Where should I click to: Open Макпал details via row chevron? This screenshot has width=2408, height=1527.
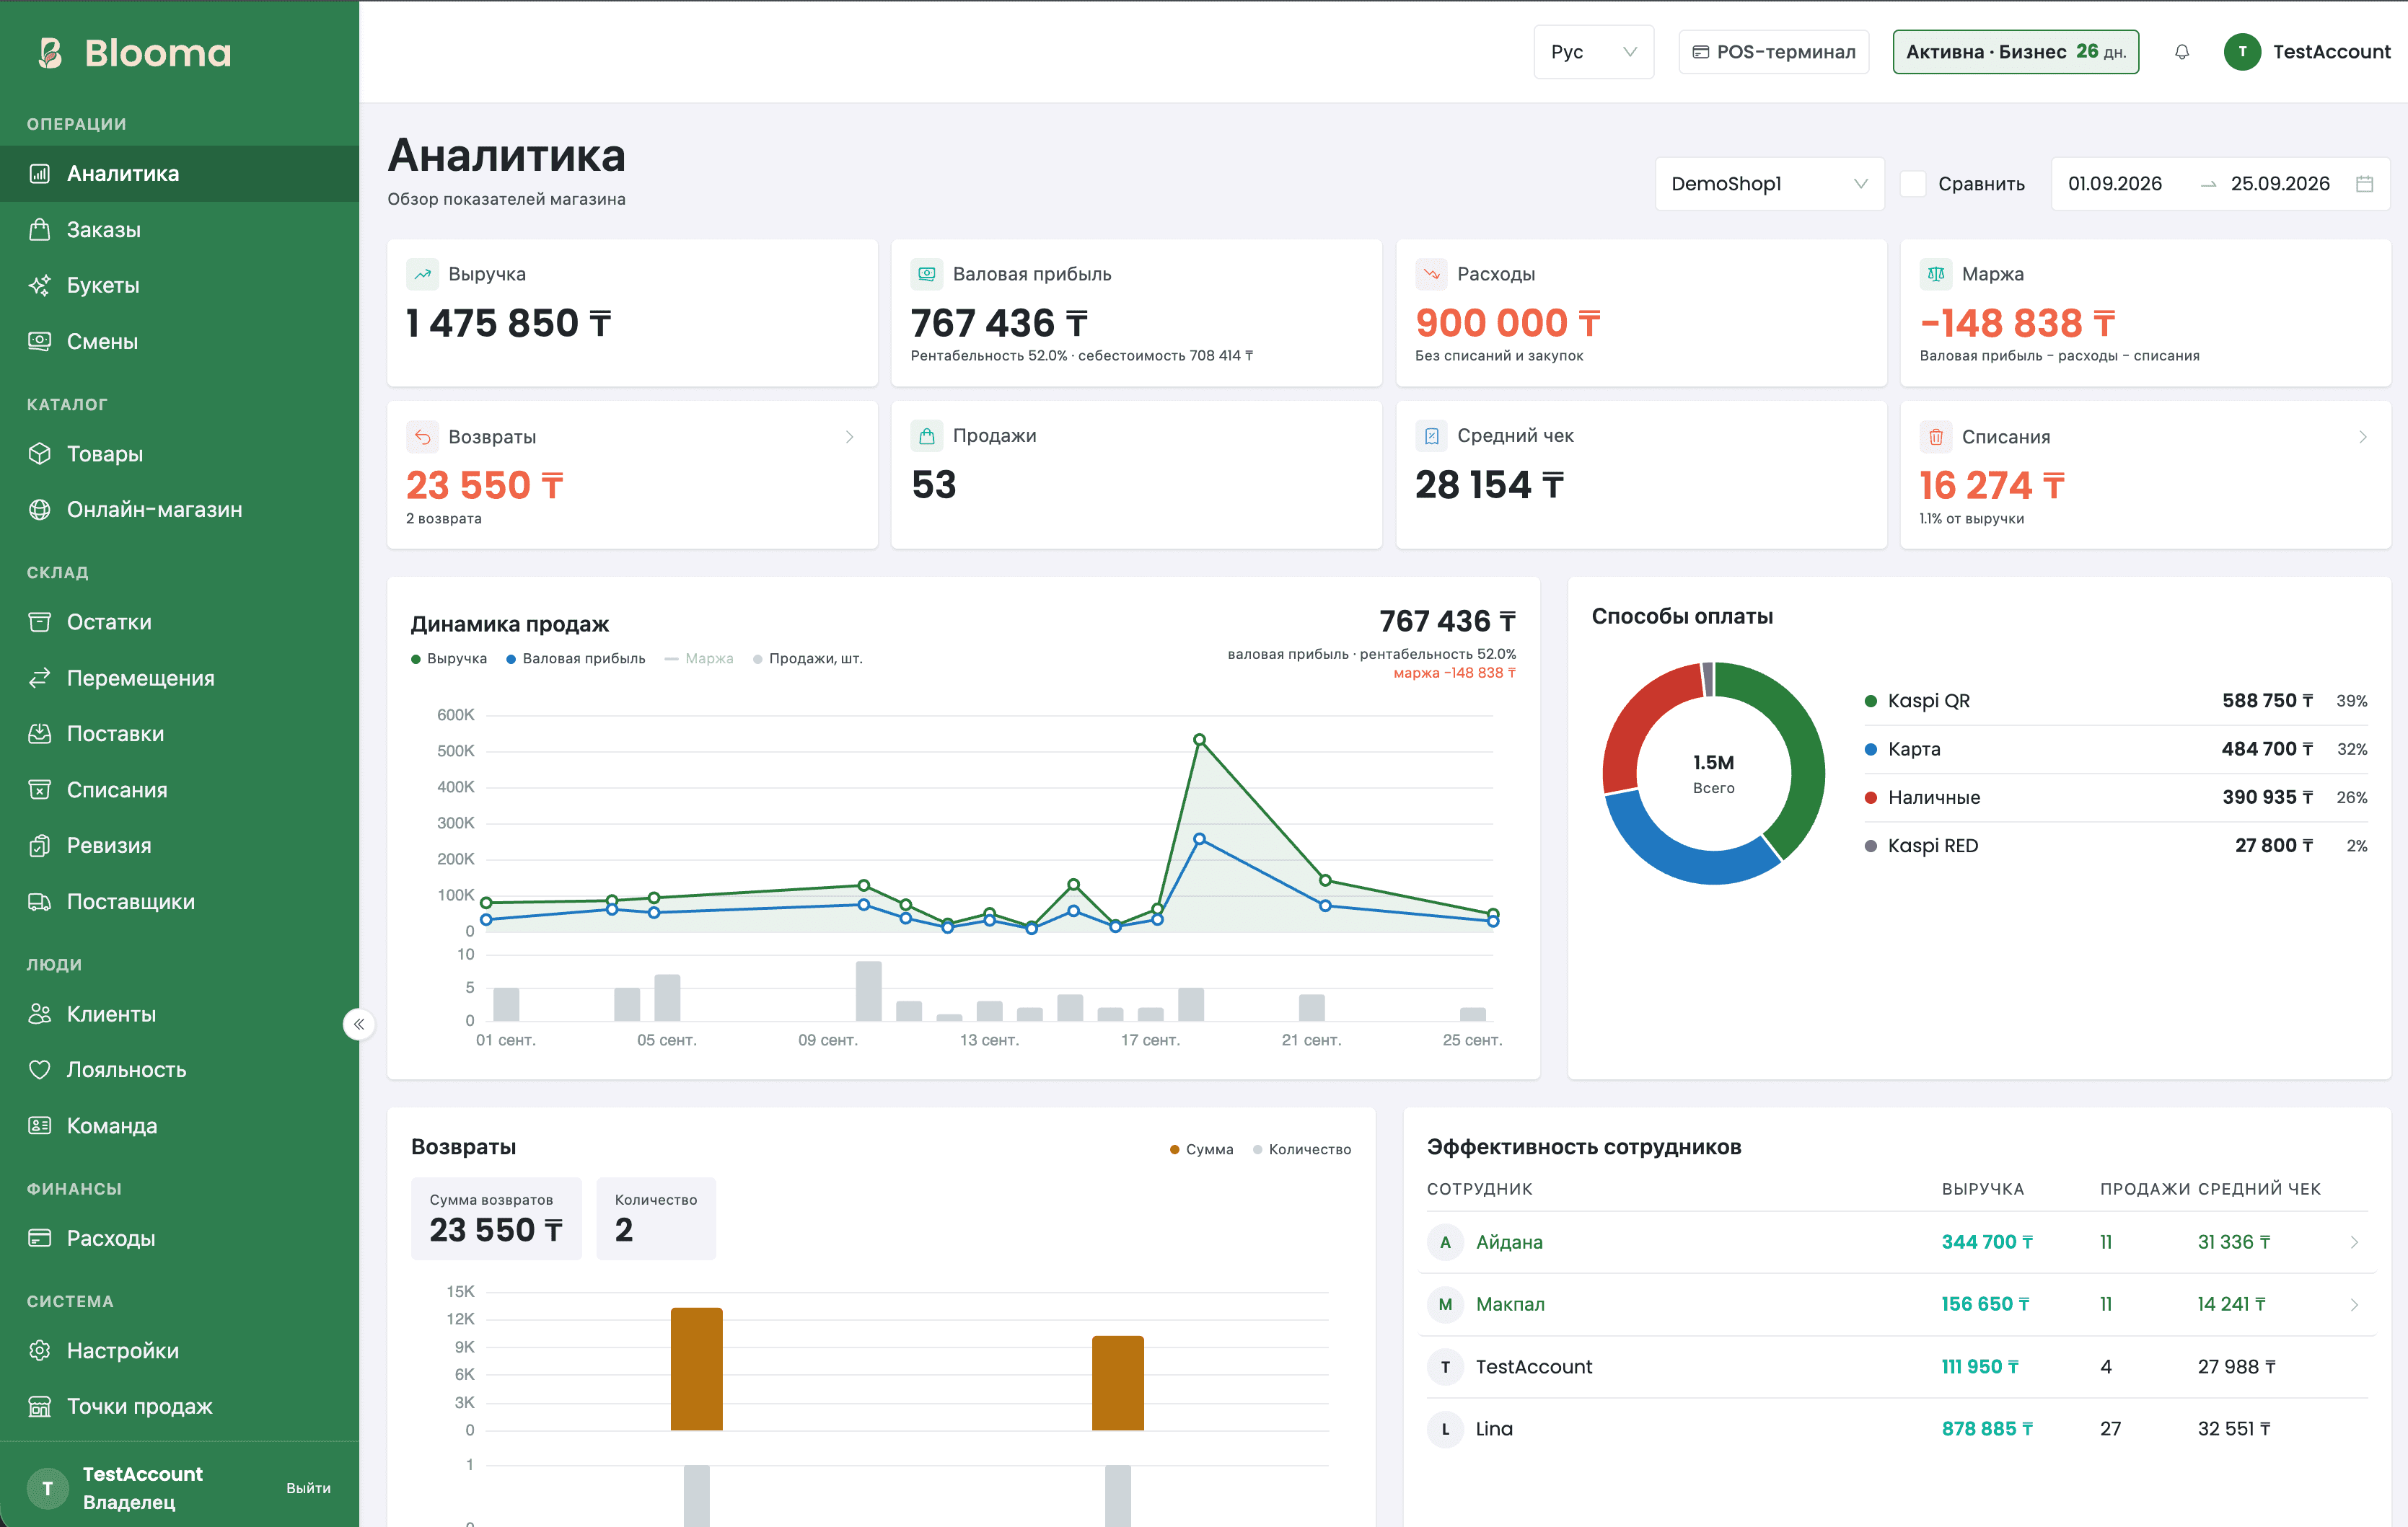(x=2354, y=1304)
